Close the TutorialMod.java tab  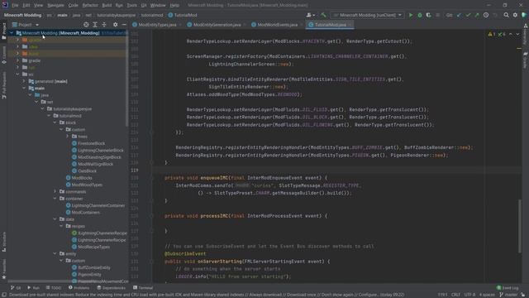click(350, 25)
